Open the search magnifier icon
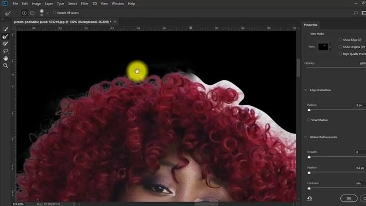 tap(356, 13)
